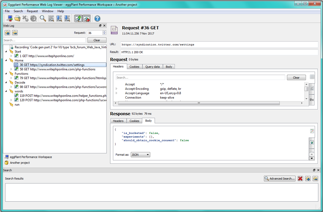This screenshot has height=212, width=323.
Task: Toggle the red arrow response view toolbar button
Action: click(x=86, y=18)
